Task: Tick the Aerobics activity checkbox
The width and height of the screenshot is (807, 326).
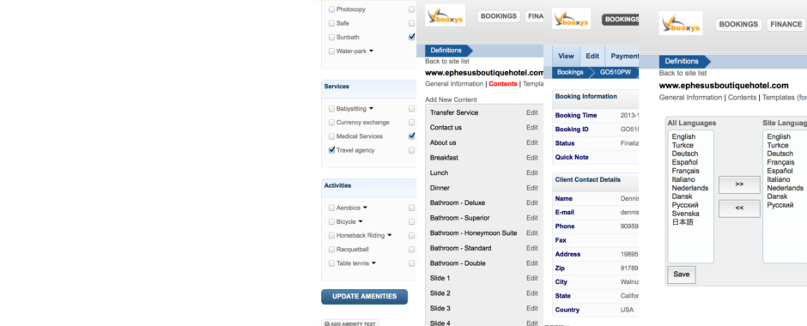Action: (x=331, y=208)
